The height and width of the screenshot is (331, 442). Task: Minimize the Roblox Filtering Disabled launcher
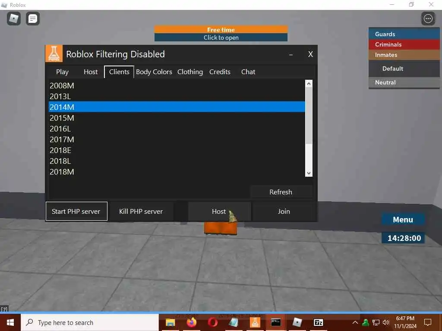(291, 54)
